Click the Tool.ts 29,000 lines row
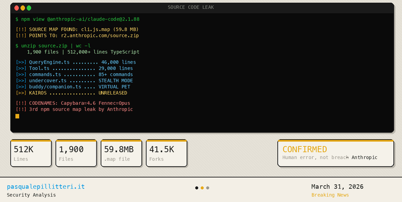 coord(75,68)
